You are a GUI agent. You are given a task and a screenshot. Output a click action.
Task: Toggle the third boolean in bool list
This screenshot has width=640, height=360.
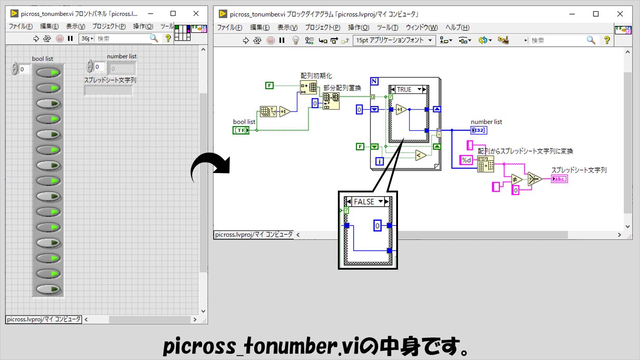pyautogui.click(x=48, y=103)
